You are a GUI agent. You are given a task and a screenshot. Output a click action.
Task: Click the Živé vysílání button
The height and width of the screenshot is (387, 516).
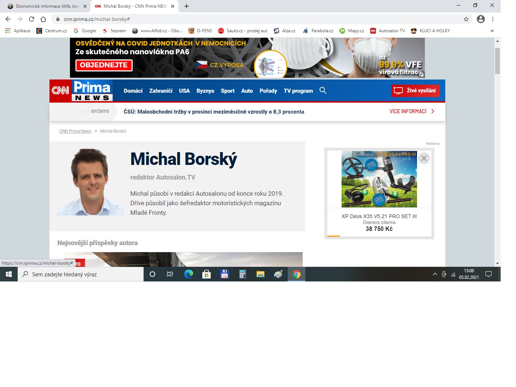tap(415, 91)
